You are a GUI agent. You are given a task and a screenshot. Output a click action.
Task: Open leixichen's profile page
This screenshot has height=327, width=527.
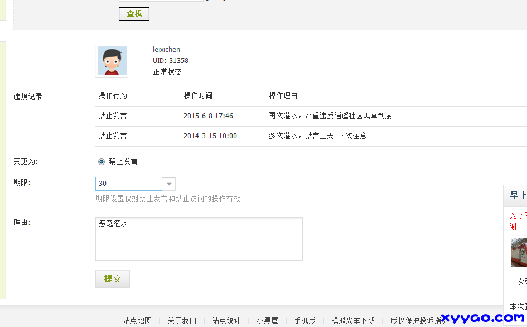tap(166, 49)
